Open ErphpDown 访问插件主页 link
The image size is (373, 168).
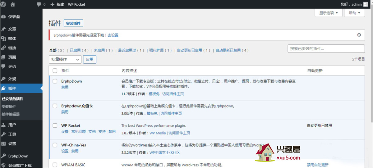click(x=173, y=94)
